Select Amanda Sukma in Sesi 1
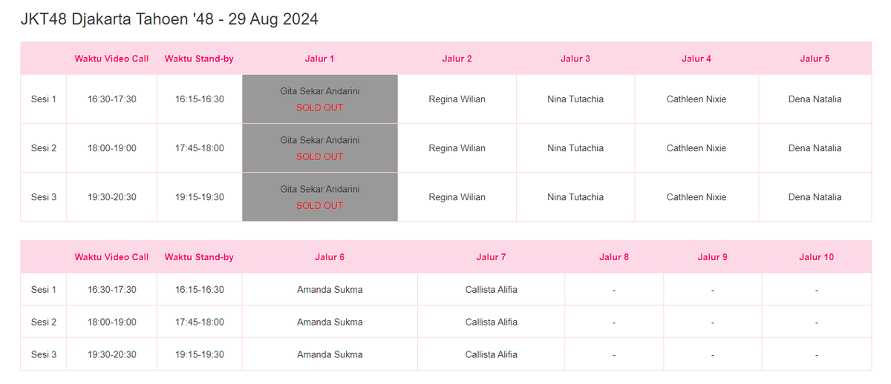 (330, 290)
